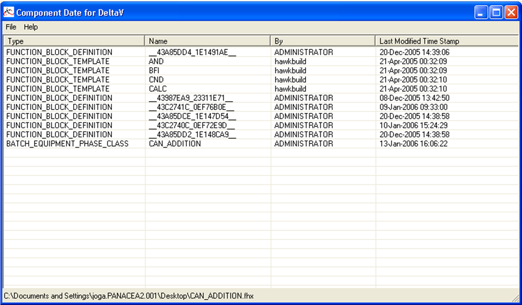Click hawkbuild in the AND row
Screen dimensions: 522x305
click(290, 61)
